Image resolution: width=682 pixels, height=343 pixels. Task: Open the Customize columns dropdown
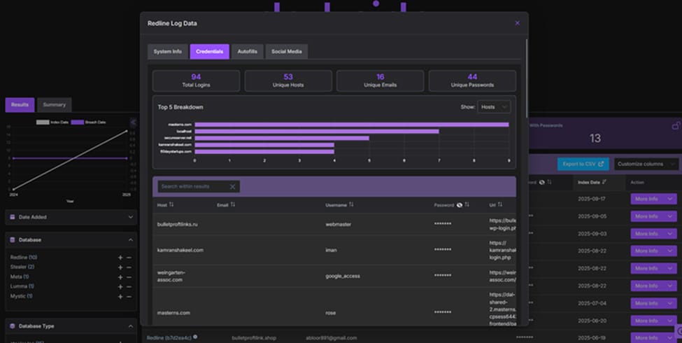pos(645,164)
